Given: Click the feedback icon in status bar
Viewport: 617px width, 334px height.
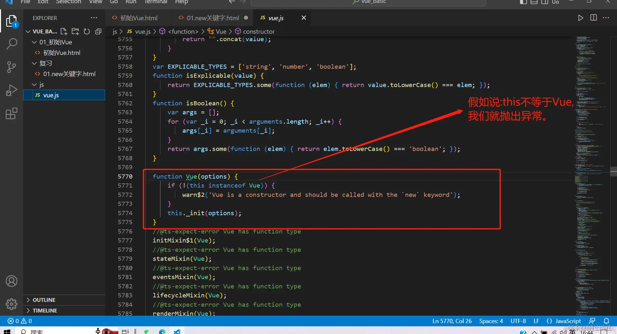Looking at the screenshot, I should [592, 321].
